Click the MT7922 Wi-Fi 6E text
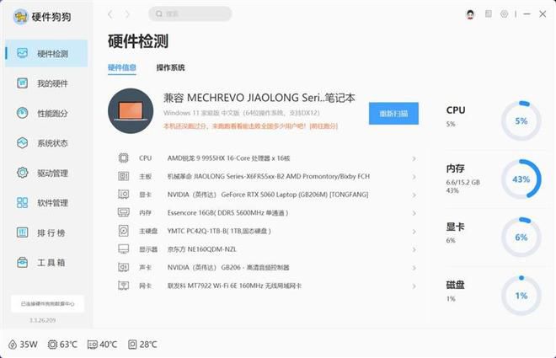 click(234, 286)
